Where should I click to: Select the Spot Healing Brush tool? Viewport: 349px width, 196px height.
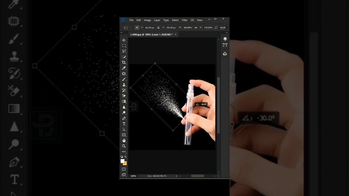[124, 73]
